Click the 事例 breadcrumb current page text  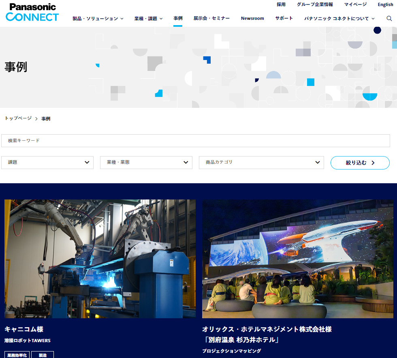tap(46, 118)
